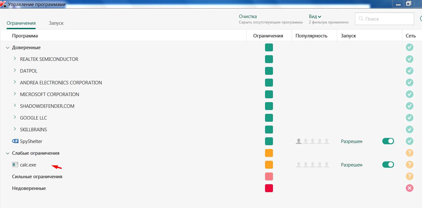
Task: Click Разрешен status for SpyShelter
Action: click(x=351, y=141)
